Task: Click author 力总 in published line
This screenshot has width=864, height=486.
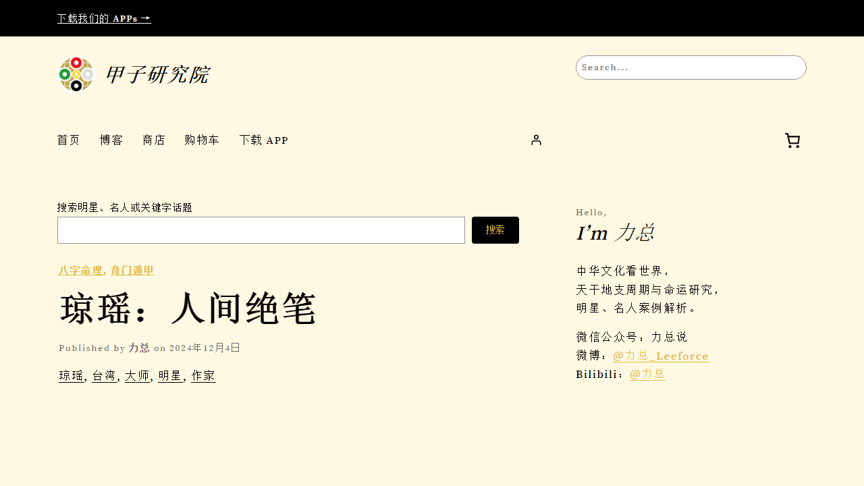Action: click(x=139, y=348)
